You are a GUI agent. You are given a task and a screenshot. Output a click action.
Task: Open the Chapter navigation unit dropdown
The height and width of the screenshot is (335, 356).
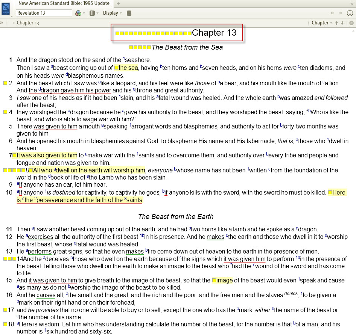[x=322, y=23]
